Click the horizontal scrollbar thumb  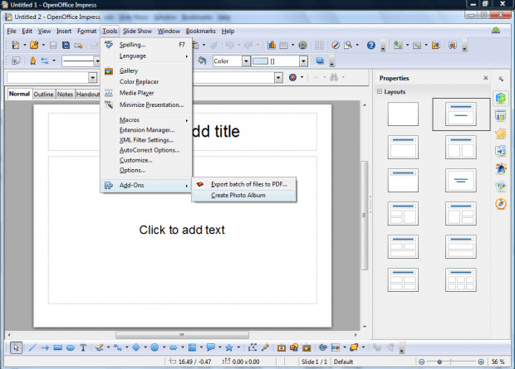point(182,335)
